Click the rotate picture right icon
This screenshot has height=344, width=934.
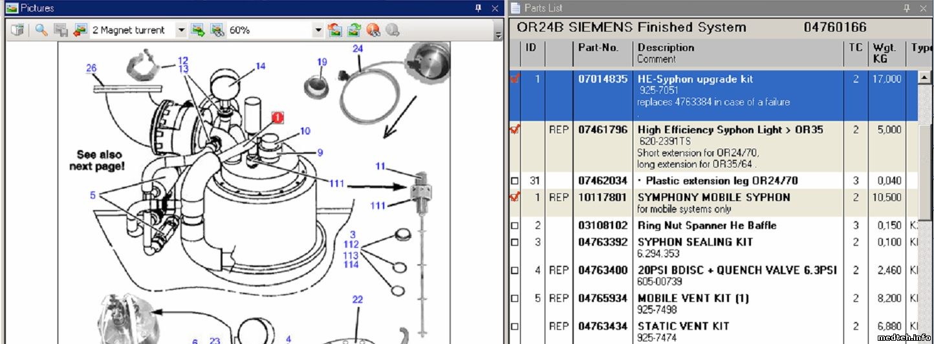[354, 30]
